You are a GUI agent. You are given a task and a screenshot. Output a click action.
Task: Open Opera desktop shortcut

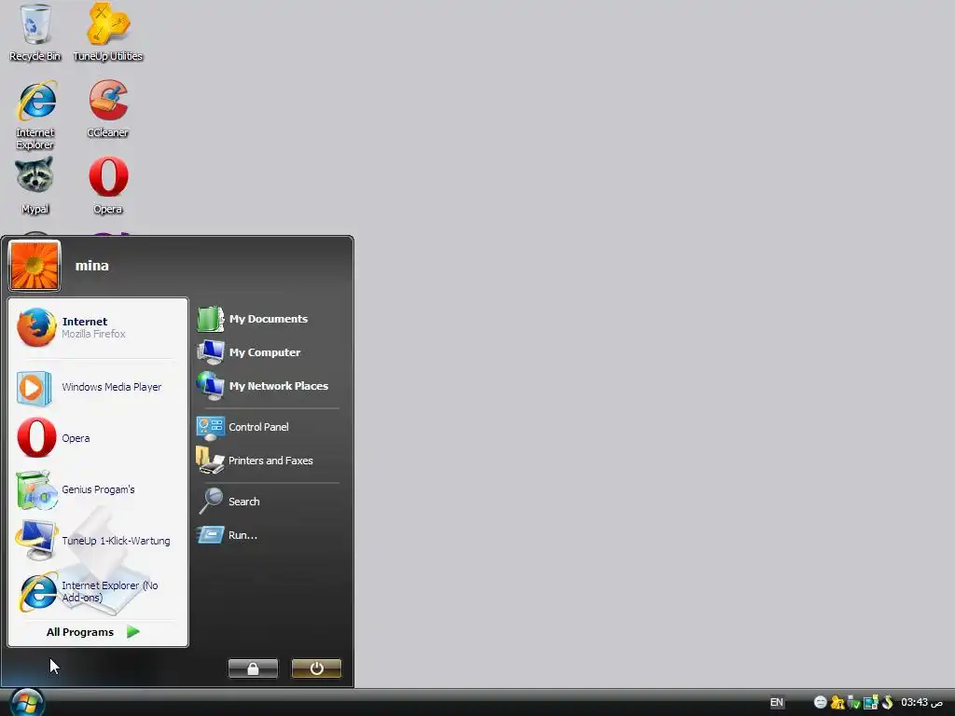coord(108,186)
